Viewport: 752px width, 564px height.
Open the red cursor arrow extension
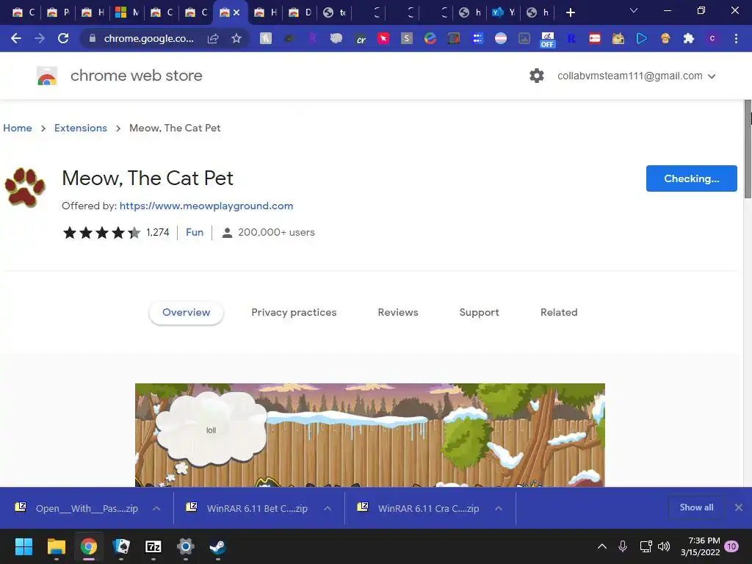click(x=383, y=38)
